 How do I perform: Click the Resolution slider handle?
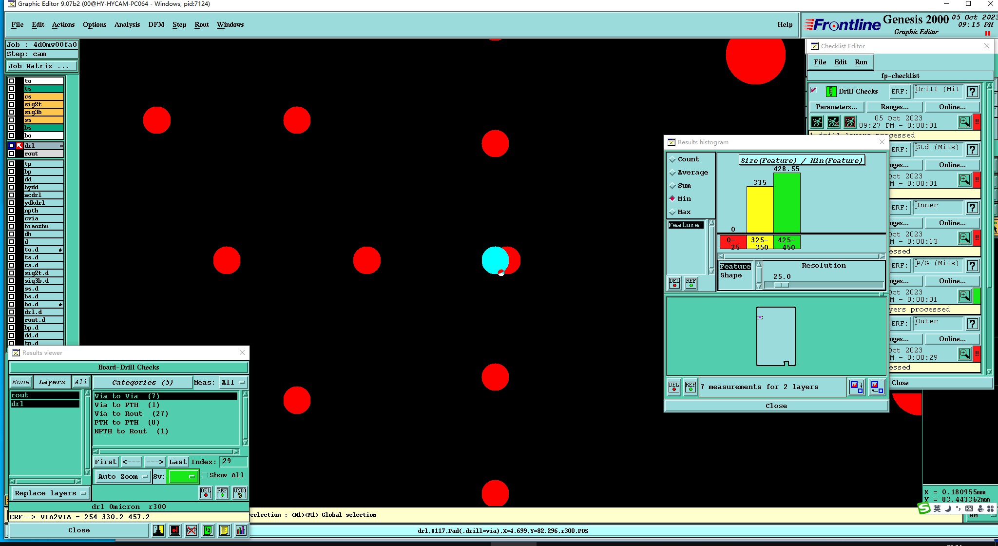point(781,285)
